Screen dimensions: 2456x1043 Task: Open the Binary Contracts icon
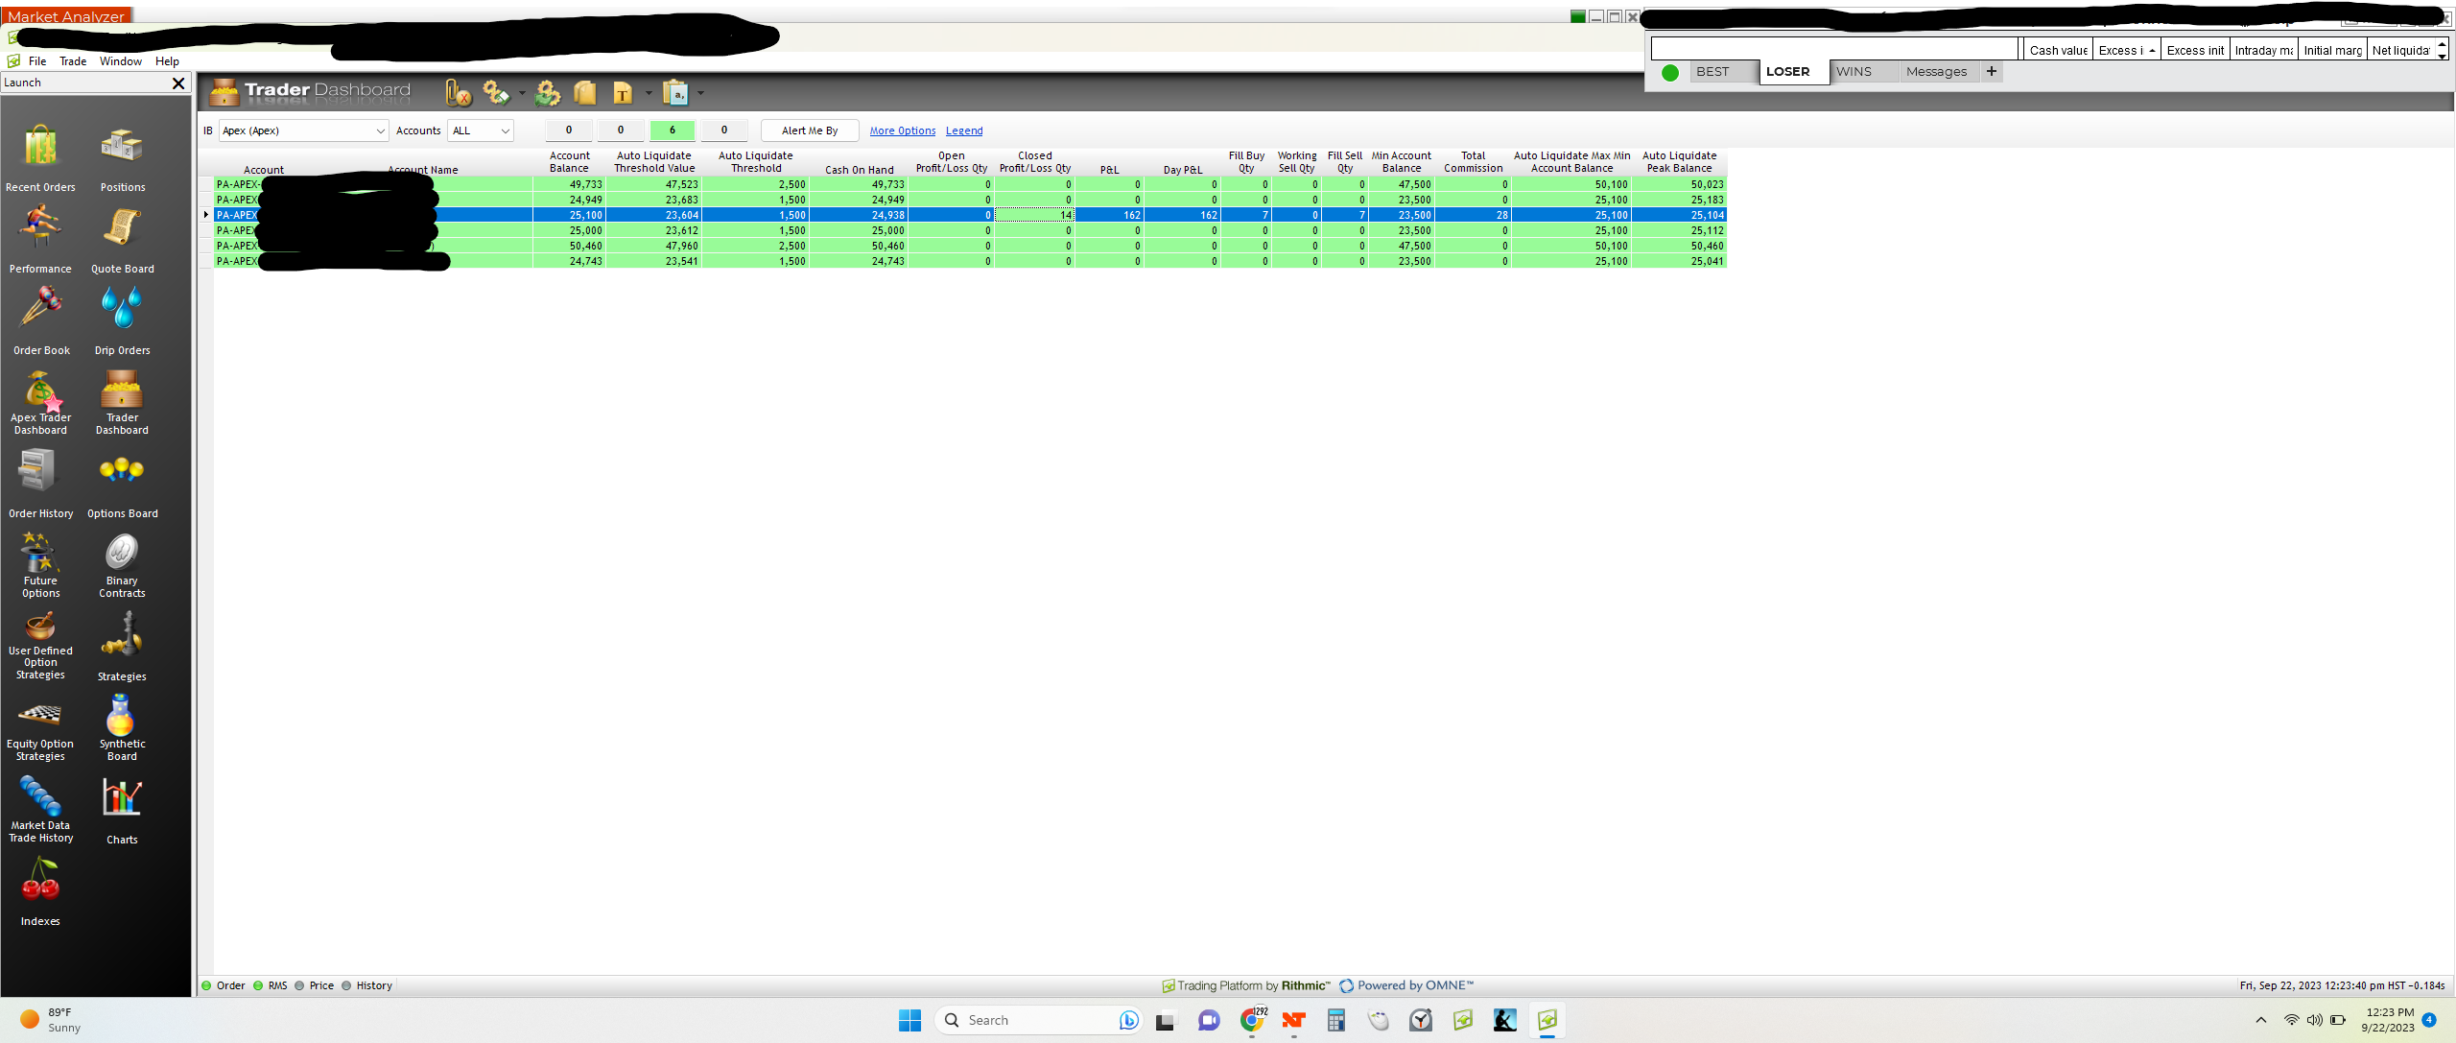tap(123, 566)
